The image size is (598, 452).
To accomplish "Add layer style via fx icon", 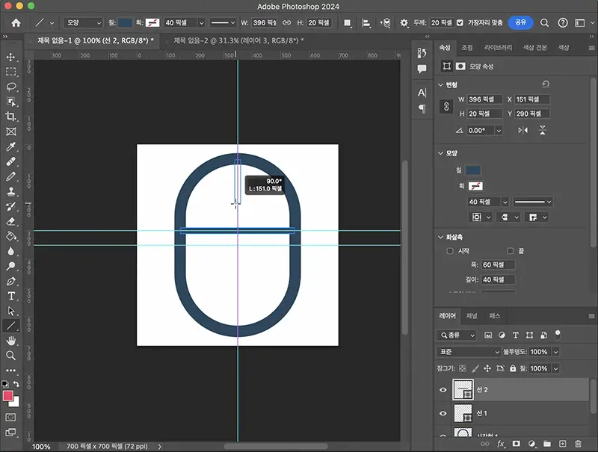I will [x=500, y=444].
